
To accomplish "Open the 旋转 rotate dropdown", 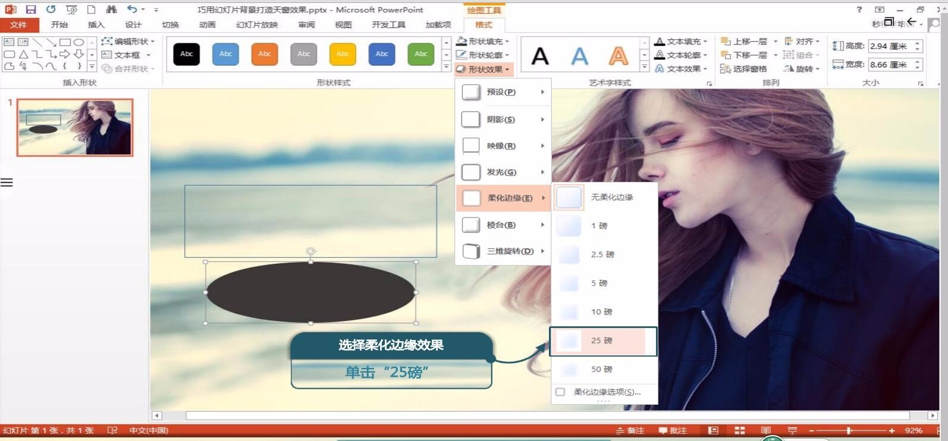I will pos(802,69).
